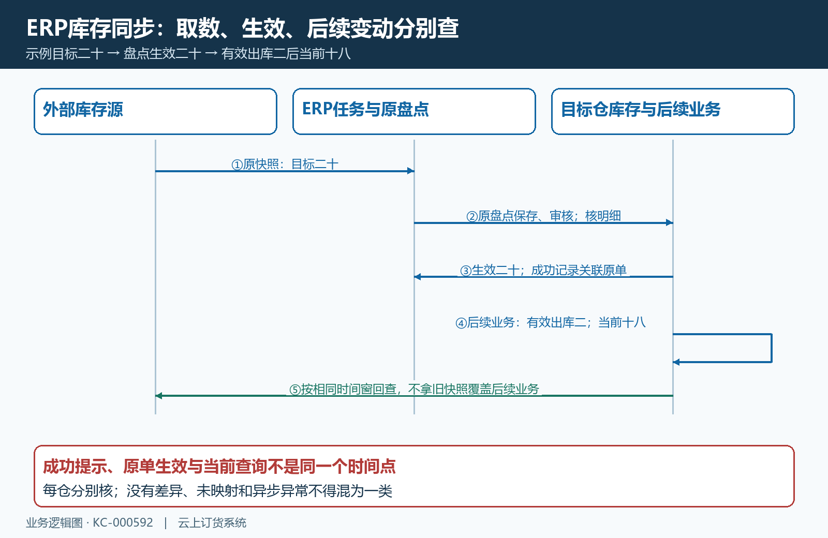Select the '目标仓库存与后续业务' participant box
Viewport: 828px width, 538px height.
673,111
